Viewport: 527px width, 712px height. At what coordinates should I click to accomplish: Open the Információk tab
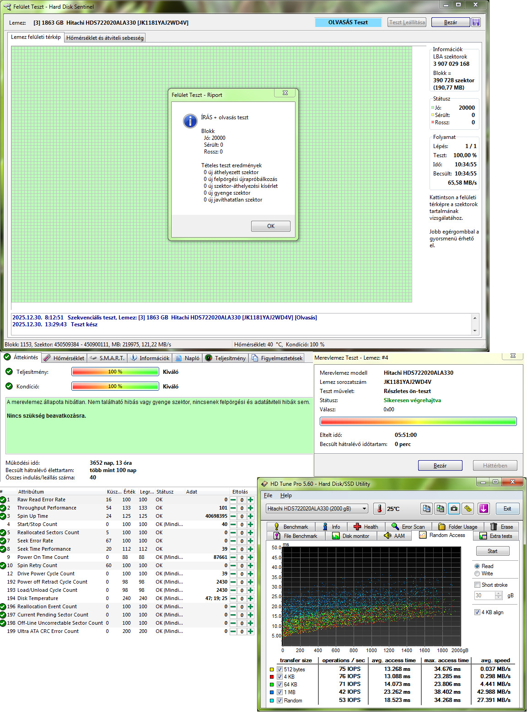pos(150,358)
